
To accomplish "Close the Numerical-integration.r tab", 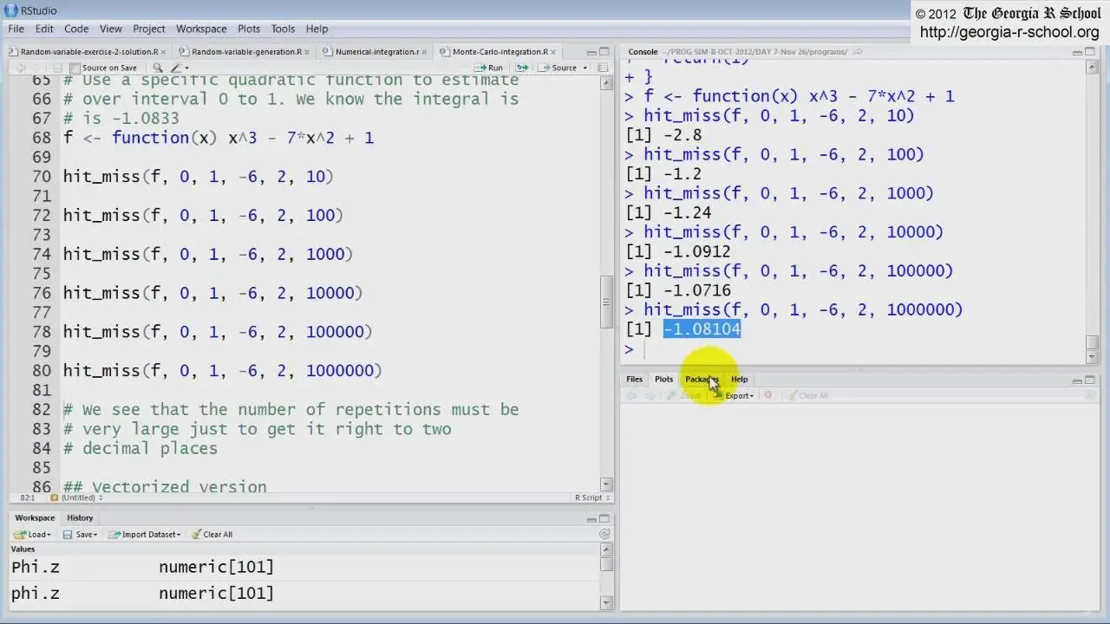I will (x=425, y=52).
